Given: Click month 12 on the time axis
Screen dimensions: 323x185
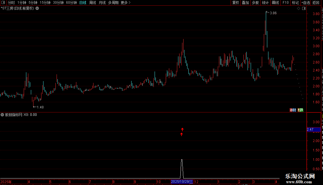Looking at the screenshot, I should 196,182.
